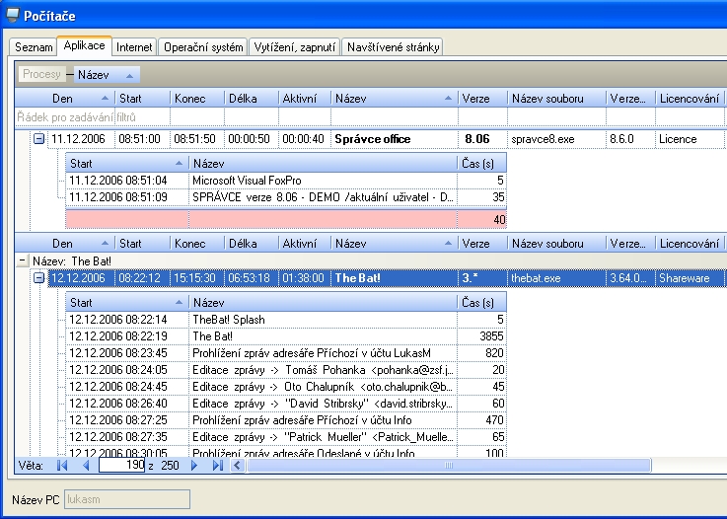727x519 pixels.
Task: Select Editace zprávy Tomáš Pohanka row
Action: tap(286, 370)
